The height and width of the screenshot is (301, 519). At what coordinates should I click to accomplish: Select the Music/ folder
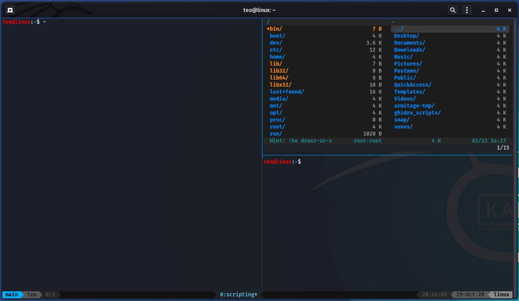(x=450, y=57)
